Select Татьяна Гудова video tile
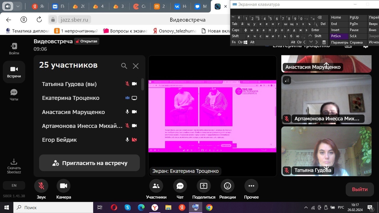The width and height of the screenshot is (379, 213). point(326,151)
